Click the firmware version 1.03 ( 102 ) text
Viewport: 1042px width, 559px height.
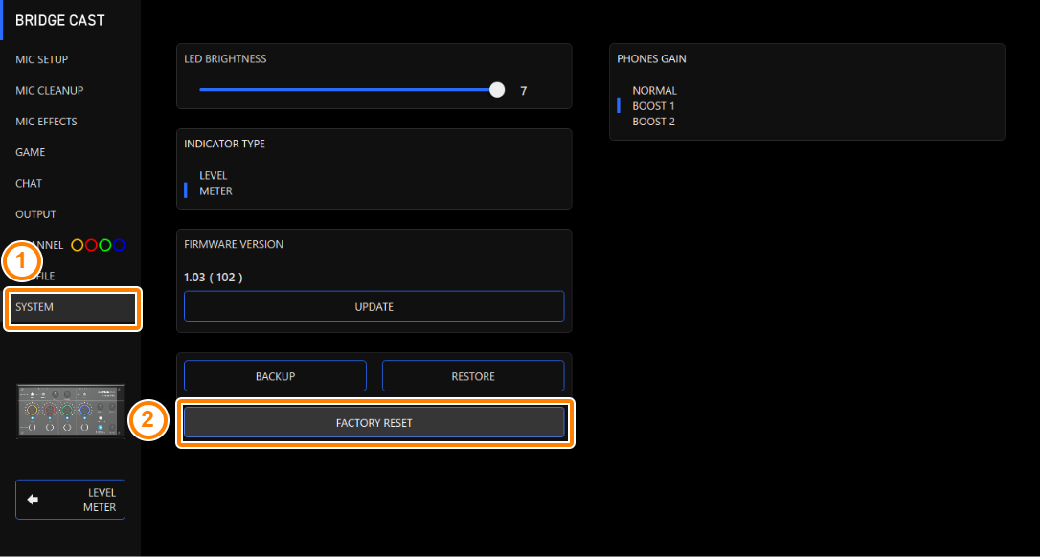point(214,278)
